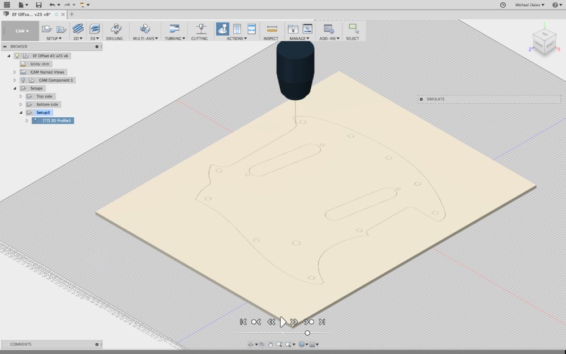Click the Multi-Axis tool icon
The height and width of the screenshot is (354, 566).
point(145,29)
